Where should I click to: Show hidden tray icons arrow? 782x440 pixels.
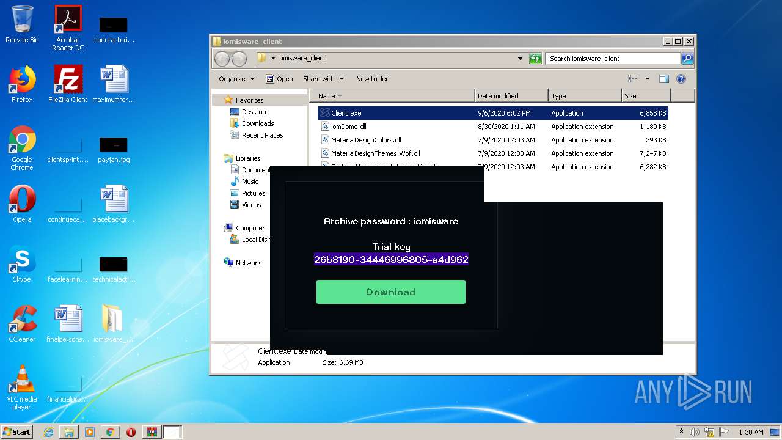pos(681,432)
